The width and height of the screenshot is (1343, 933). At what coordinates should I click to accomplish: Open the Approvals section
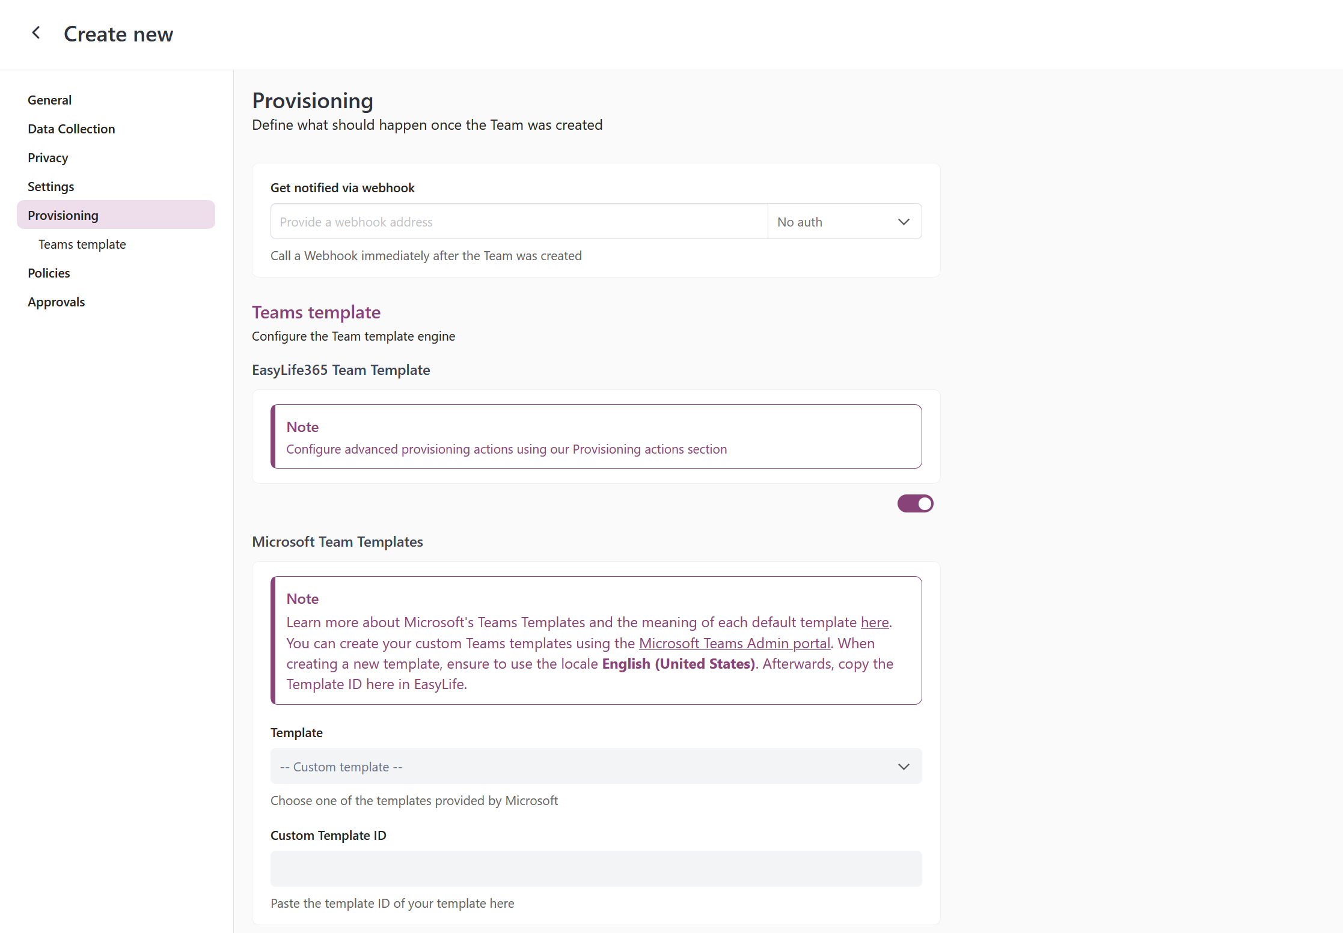click(x=56, y=302)
